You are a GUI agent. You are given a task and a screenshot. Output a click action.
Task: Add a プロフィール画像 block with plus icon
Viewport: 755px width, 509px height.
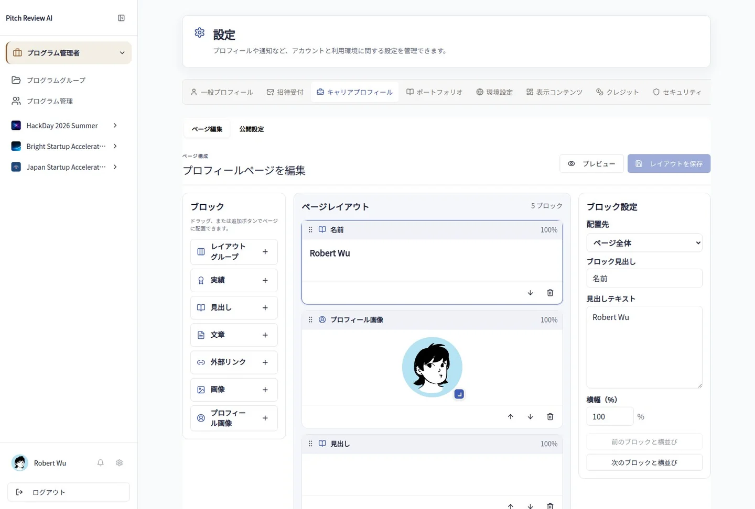coord(265,418)
